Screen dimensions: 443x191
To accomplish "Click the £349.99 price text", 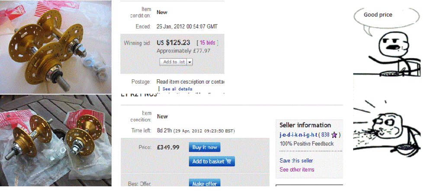I will click(168, 147).
